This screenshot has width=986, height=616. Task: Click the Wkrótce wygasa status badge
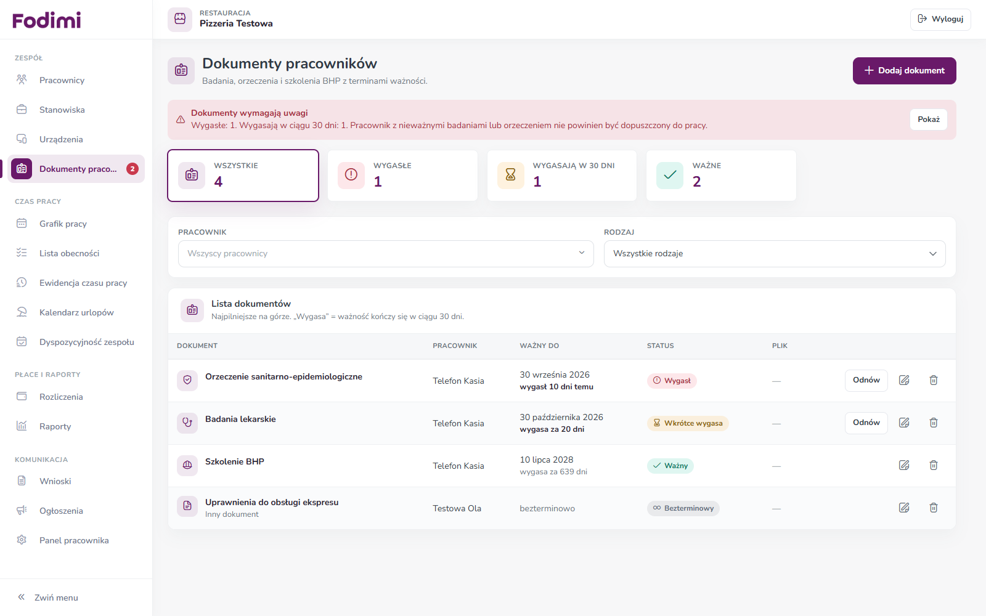tap(688, 423)
